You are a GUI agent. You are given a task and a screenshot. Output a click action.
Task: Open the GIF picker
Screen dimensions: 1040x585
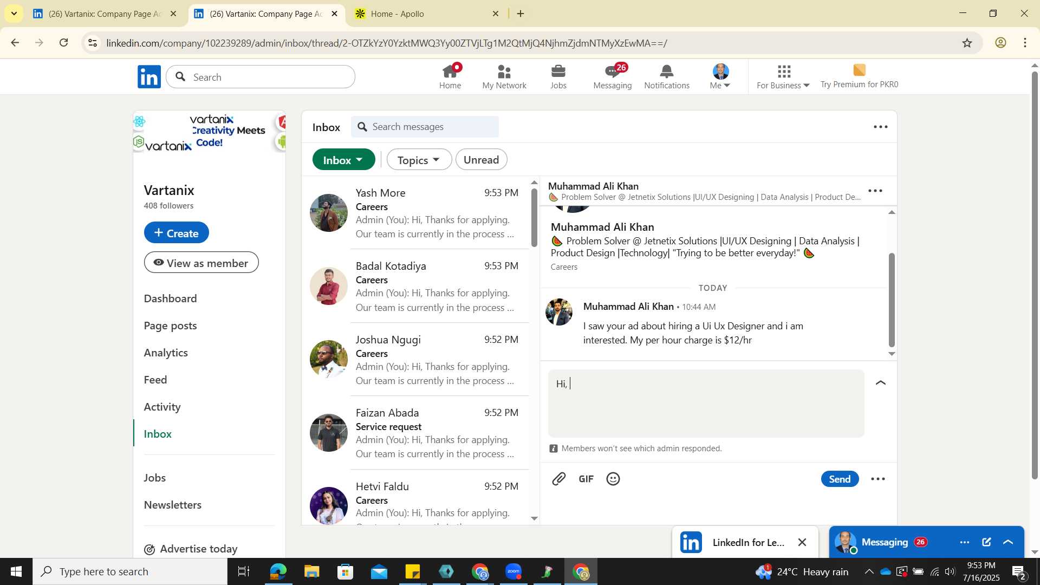pyautogui.click(x=586, y=479)
